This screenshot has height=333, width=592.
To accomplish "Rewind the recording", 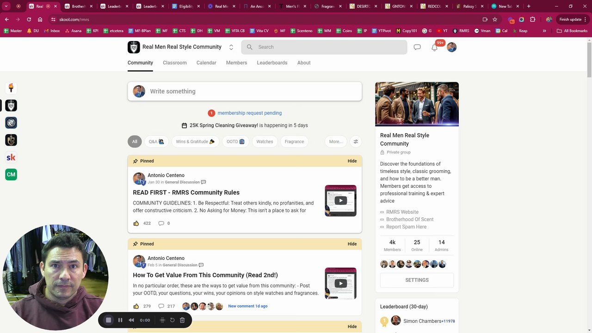I will pyautogui.click(x=131, y=320).
